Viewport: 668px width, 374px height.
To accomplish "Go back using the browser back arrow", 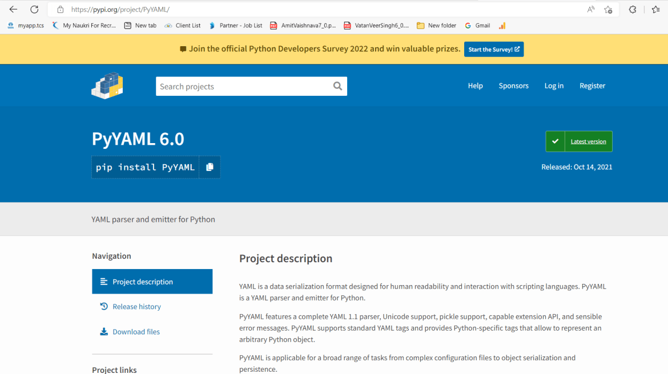I will pyautogui.click(x=13, y=9).
